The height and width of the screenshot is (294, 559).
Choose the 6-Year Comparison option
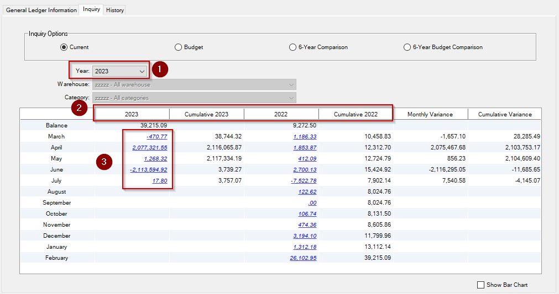tap(292, 47)
